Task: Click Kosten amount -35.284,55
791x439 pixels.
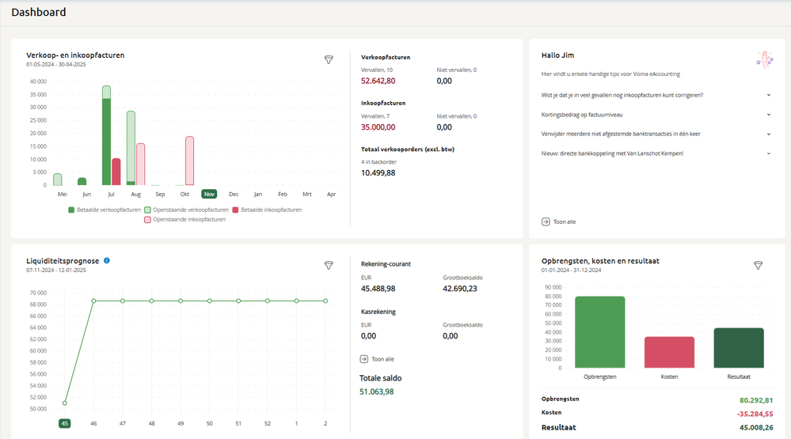Action: [755, 414]
